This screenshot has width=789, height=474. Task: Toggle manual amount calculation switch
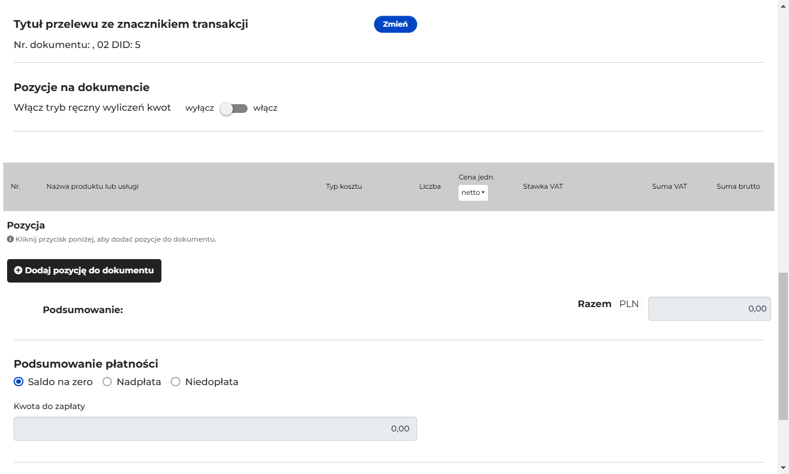[234, 109]
